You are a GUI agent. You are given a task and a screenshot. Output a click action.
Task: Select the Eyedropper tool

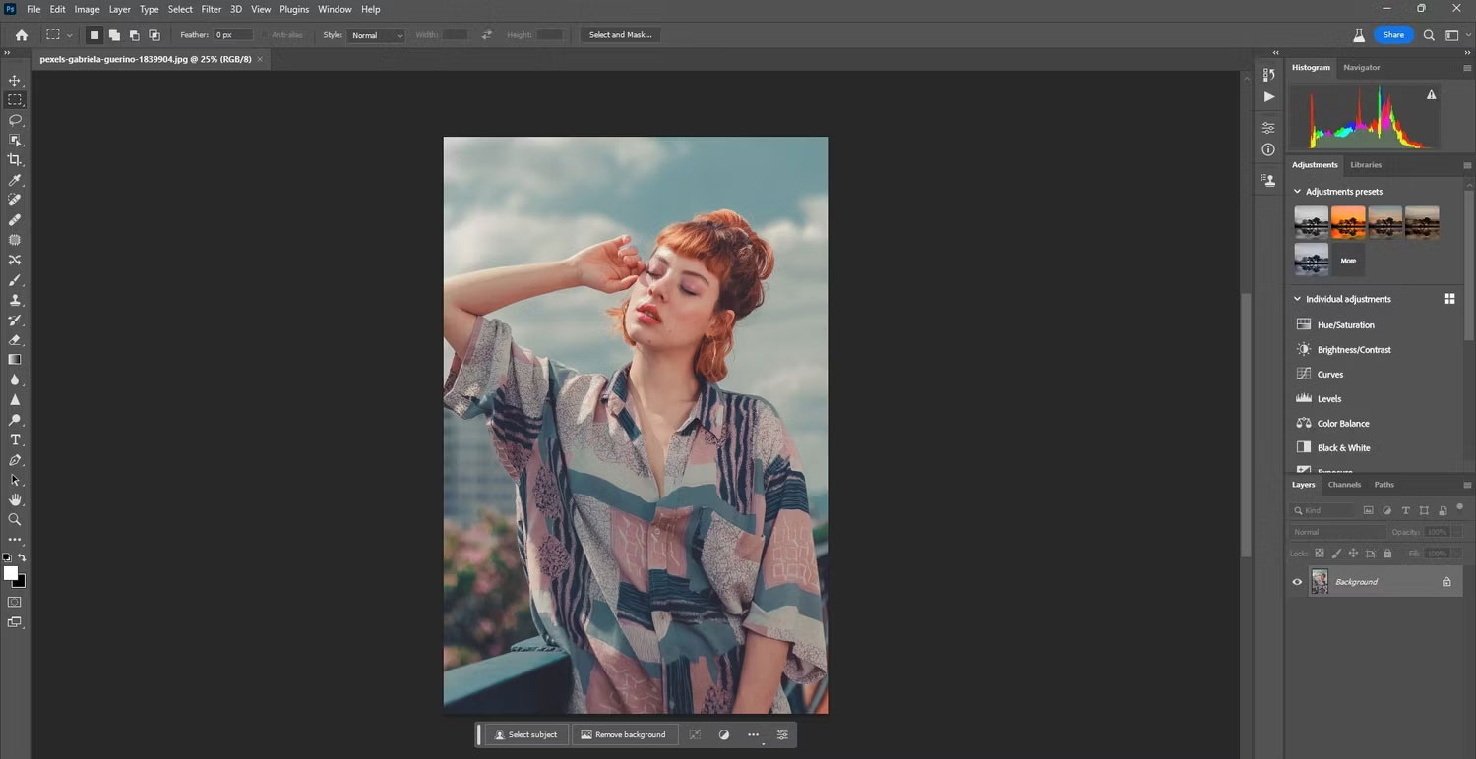[x=15, y=180]
